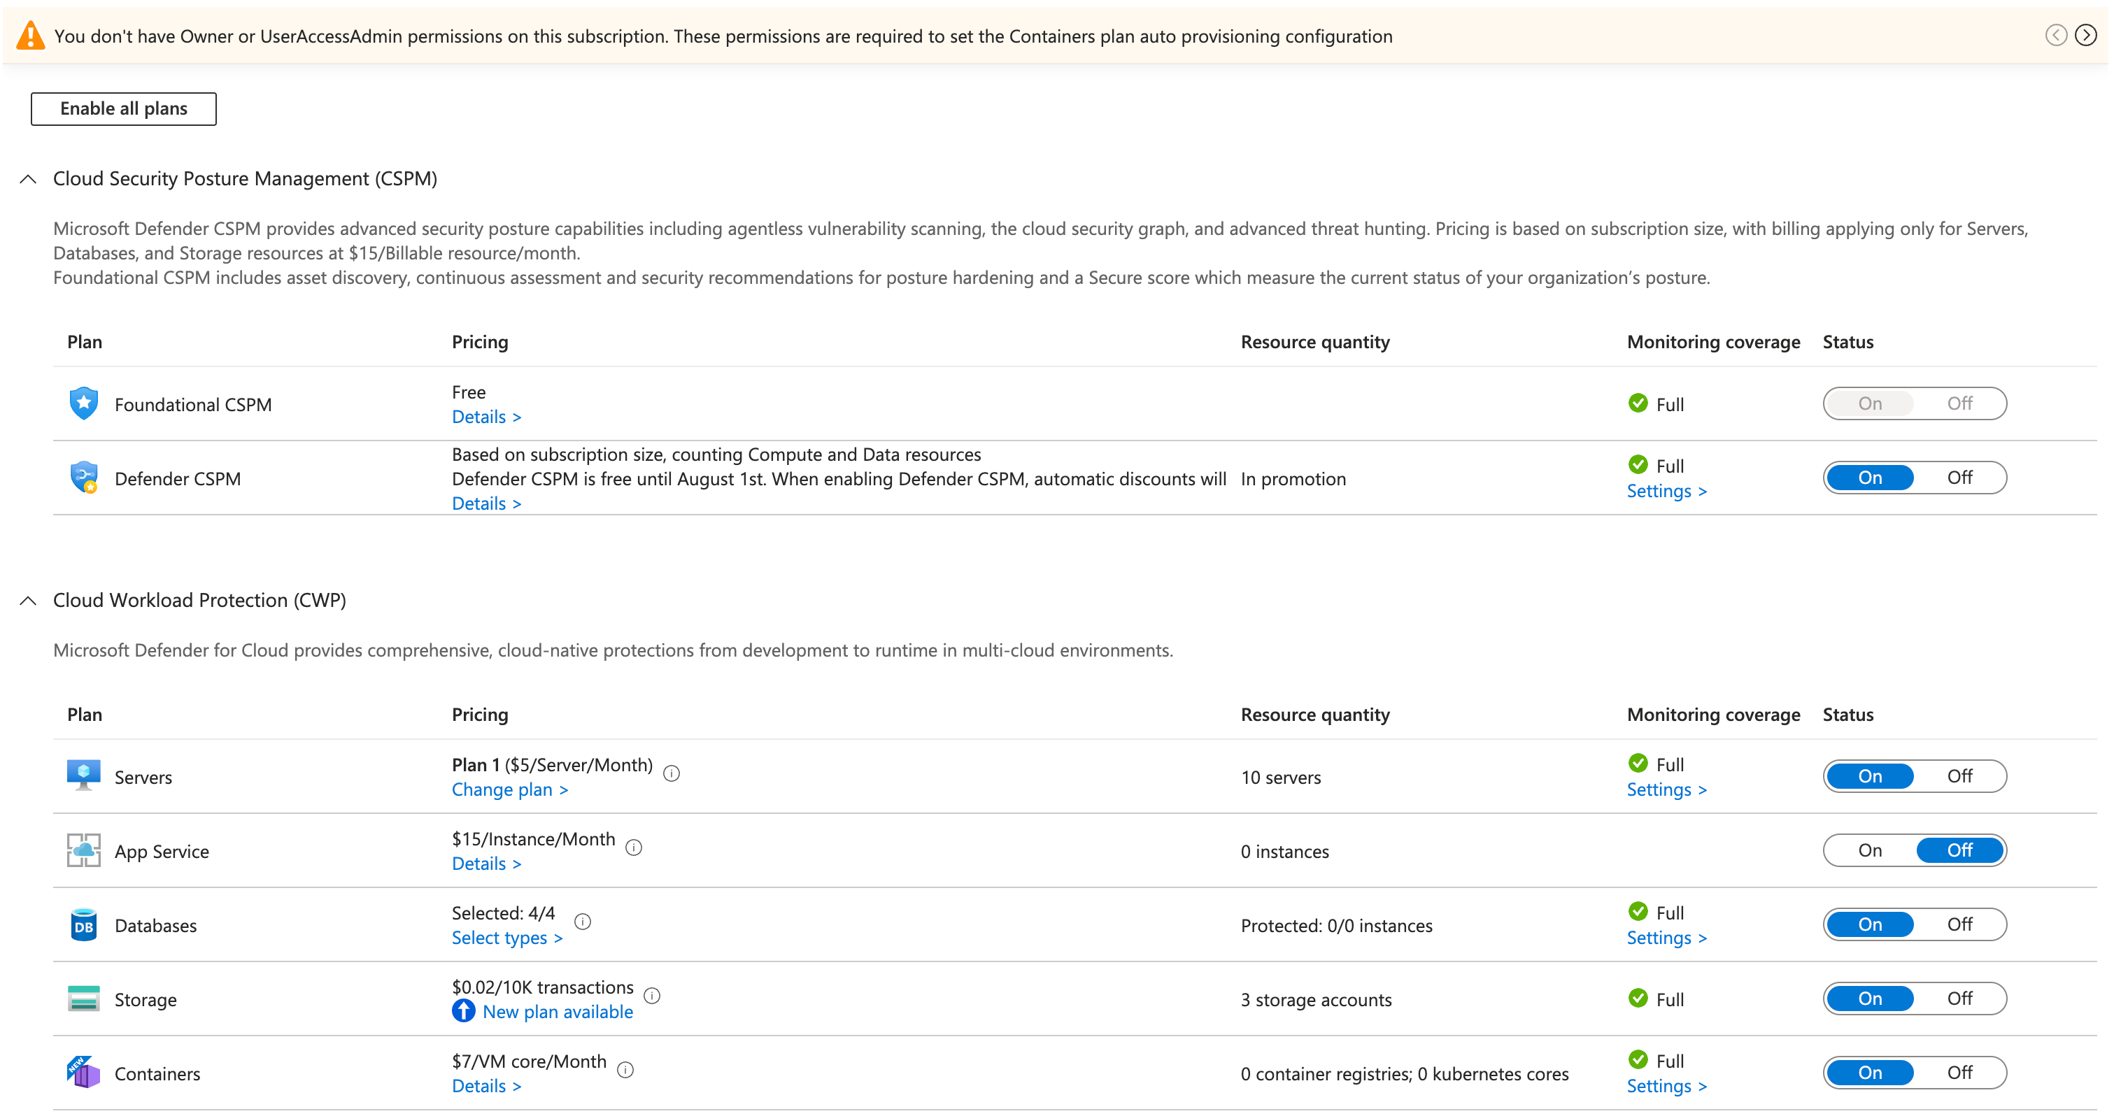Viewport: 2114px width, 1116px height.
Task: Click the blue upgrade arrow icon in Storage row
Action: pos(464,1011)
